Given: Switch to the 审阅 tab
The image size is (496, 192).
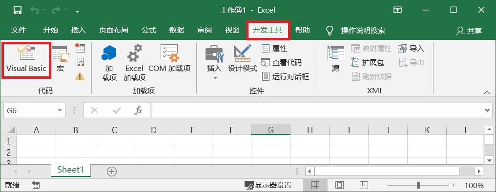Looking at the screenshot, I should 205,30.
